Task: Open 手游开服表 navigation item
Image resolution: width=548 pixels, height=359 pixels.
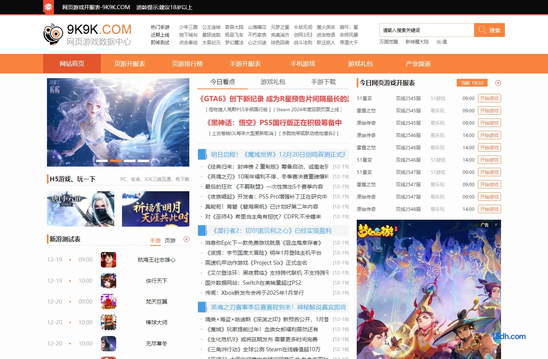Action: (x=245, y=63)
